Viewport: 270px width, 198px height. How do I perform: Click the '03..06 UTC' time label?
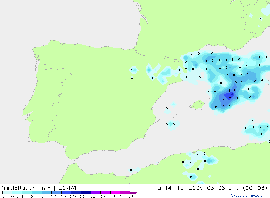223,188
